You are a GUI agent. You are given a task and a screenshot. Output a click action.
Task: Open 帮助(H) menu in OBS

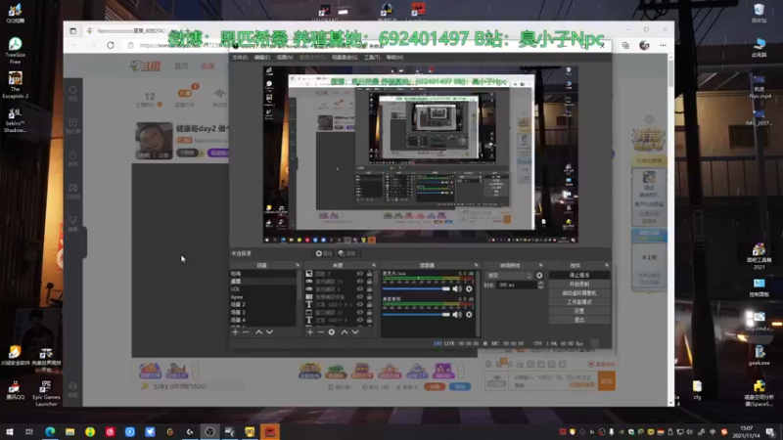pyautogui.click(x=394, y=58)
